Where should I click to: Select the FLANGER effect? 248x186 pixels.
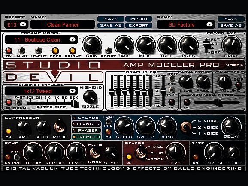click(x=86, y=124)
